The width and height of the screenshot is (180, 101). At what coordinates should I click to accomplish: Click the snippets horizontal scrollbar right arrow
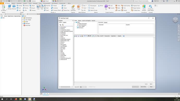72,87
